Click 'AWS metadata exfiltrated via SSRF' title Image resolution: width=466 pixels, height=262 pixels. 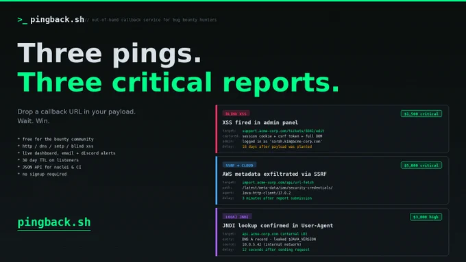tap(274, 174)
